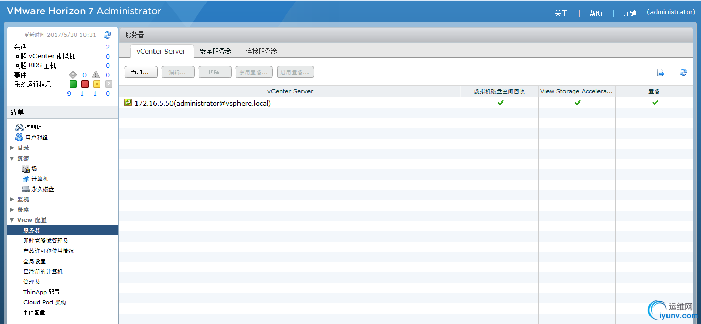This screenshot has width=701, height=324.
Task: Click the 禁用置备... button
Action: tap(254, 72)
